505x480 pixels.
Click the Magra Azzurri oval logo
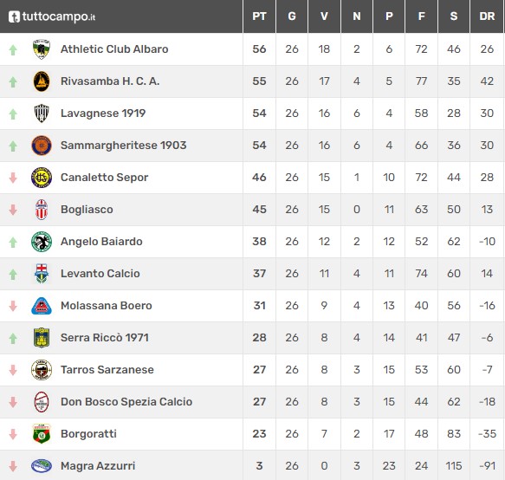(42, 465)
